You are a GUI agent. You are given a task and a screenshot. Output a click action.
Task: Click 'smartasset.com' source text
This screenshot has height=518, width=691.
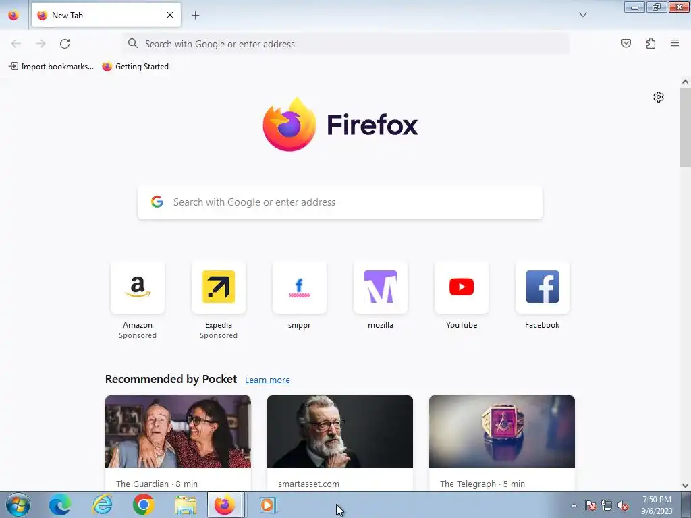[x=308, y=484]
